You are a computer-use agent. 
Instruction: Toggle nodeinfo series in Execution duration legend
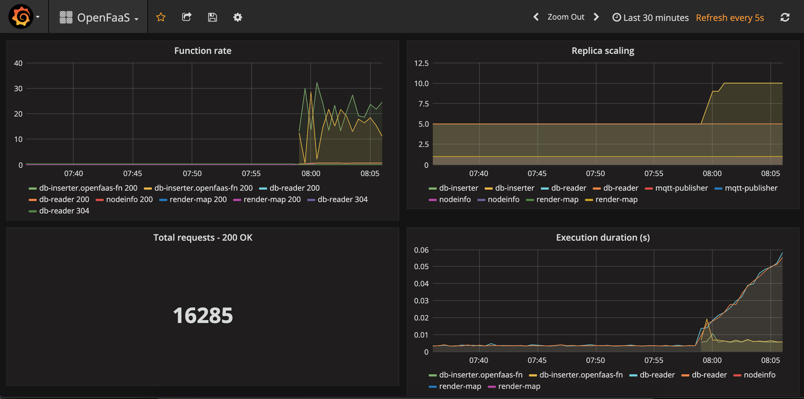pyautogui.click(x=759, y=375)
